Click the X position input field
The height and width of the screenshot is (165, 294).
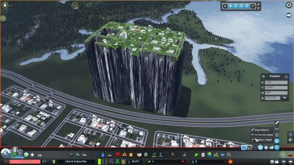point(276,82)
